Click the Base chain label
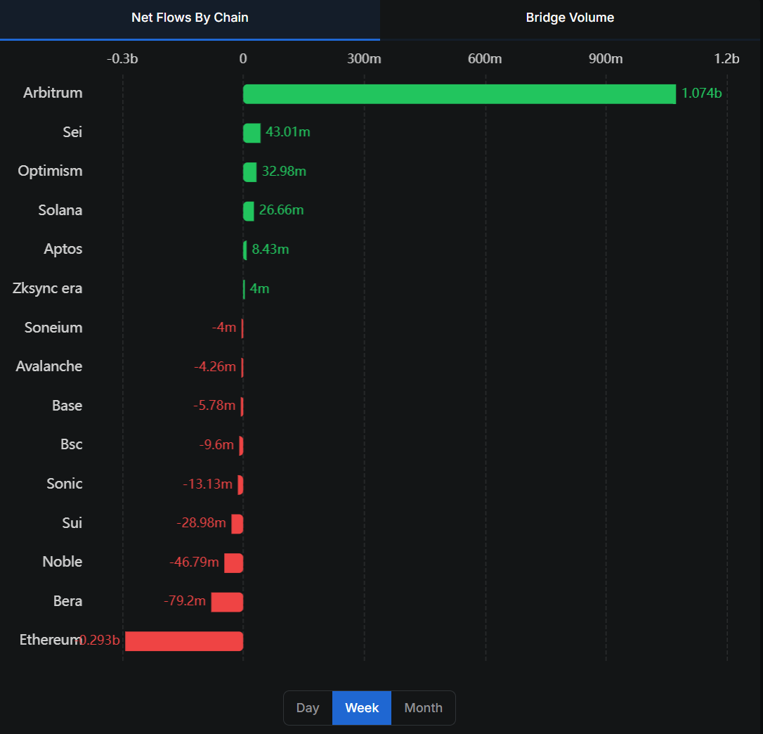 67,405
